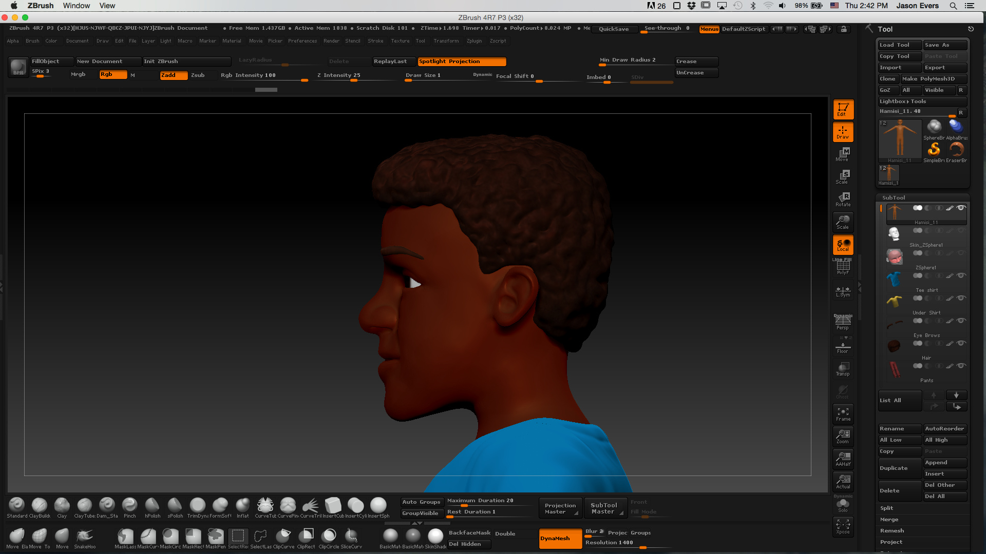Toggle Transp transparency mode
Screen dimensions: 986x554
click(843, 369)
